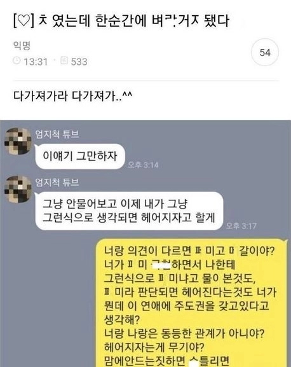Click the 533 view count number

[79, 62]
